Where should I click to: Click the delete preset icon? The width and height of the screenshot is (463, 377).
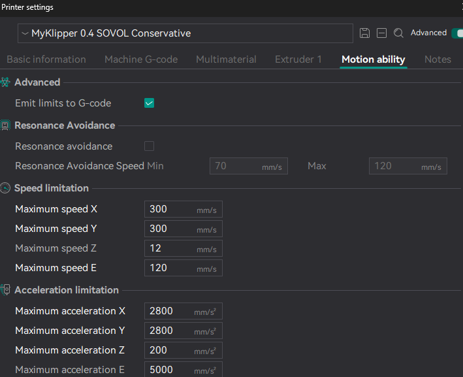(381, 33)
